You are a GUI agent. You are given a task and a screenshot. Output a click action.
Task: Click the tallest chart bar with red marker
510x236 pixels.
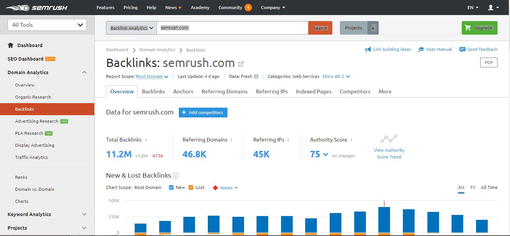(x=384, y=221)
